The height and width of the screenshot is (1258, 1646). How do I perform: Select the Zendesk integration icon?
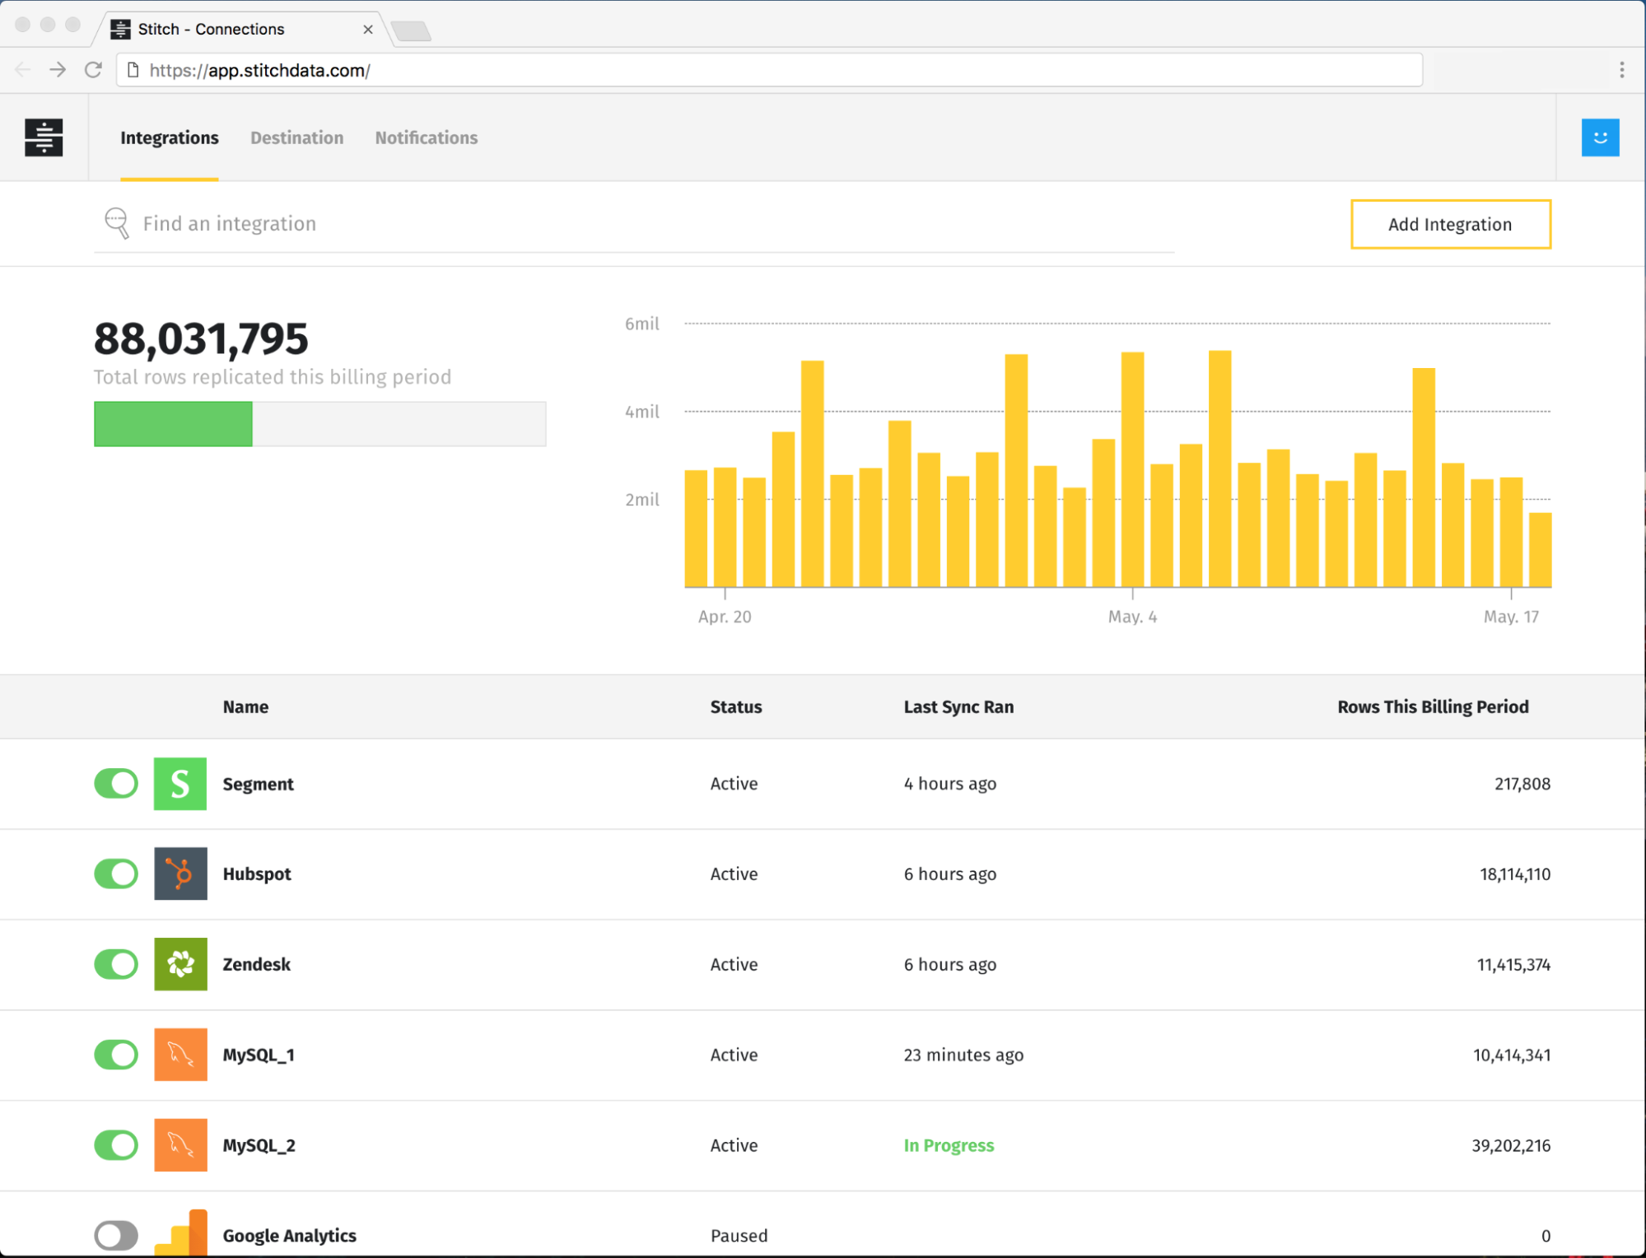[x=180, y=964]
